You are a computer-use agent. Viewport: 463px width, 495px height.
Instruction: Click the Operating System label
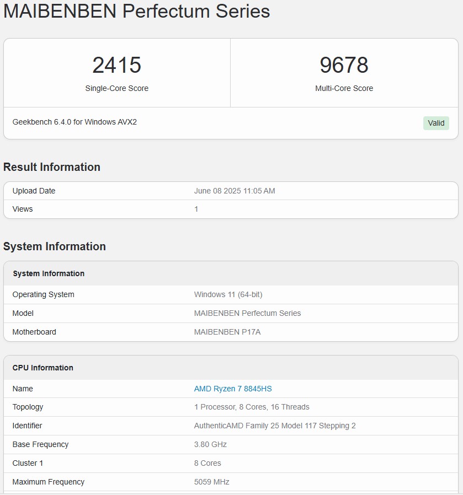[x=43, y=294]
